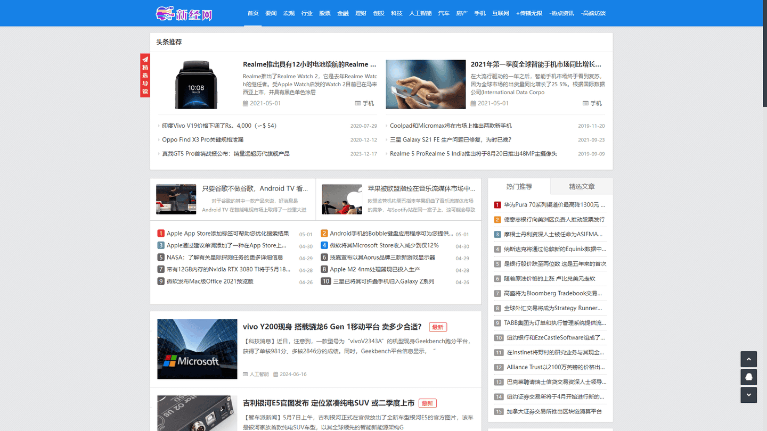Open the 摩根士丹利资深人士 ranked item

(x=554, y=234)
